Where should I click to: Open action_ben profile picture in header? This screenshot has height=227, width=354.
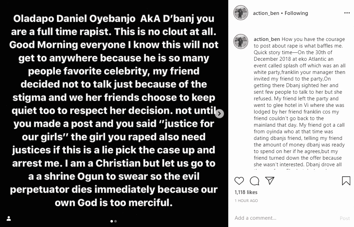pos(240,13)
